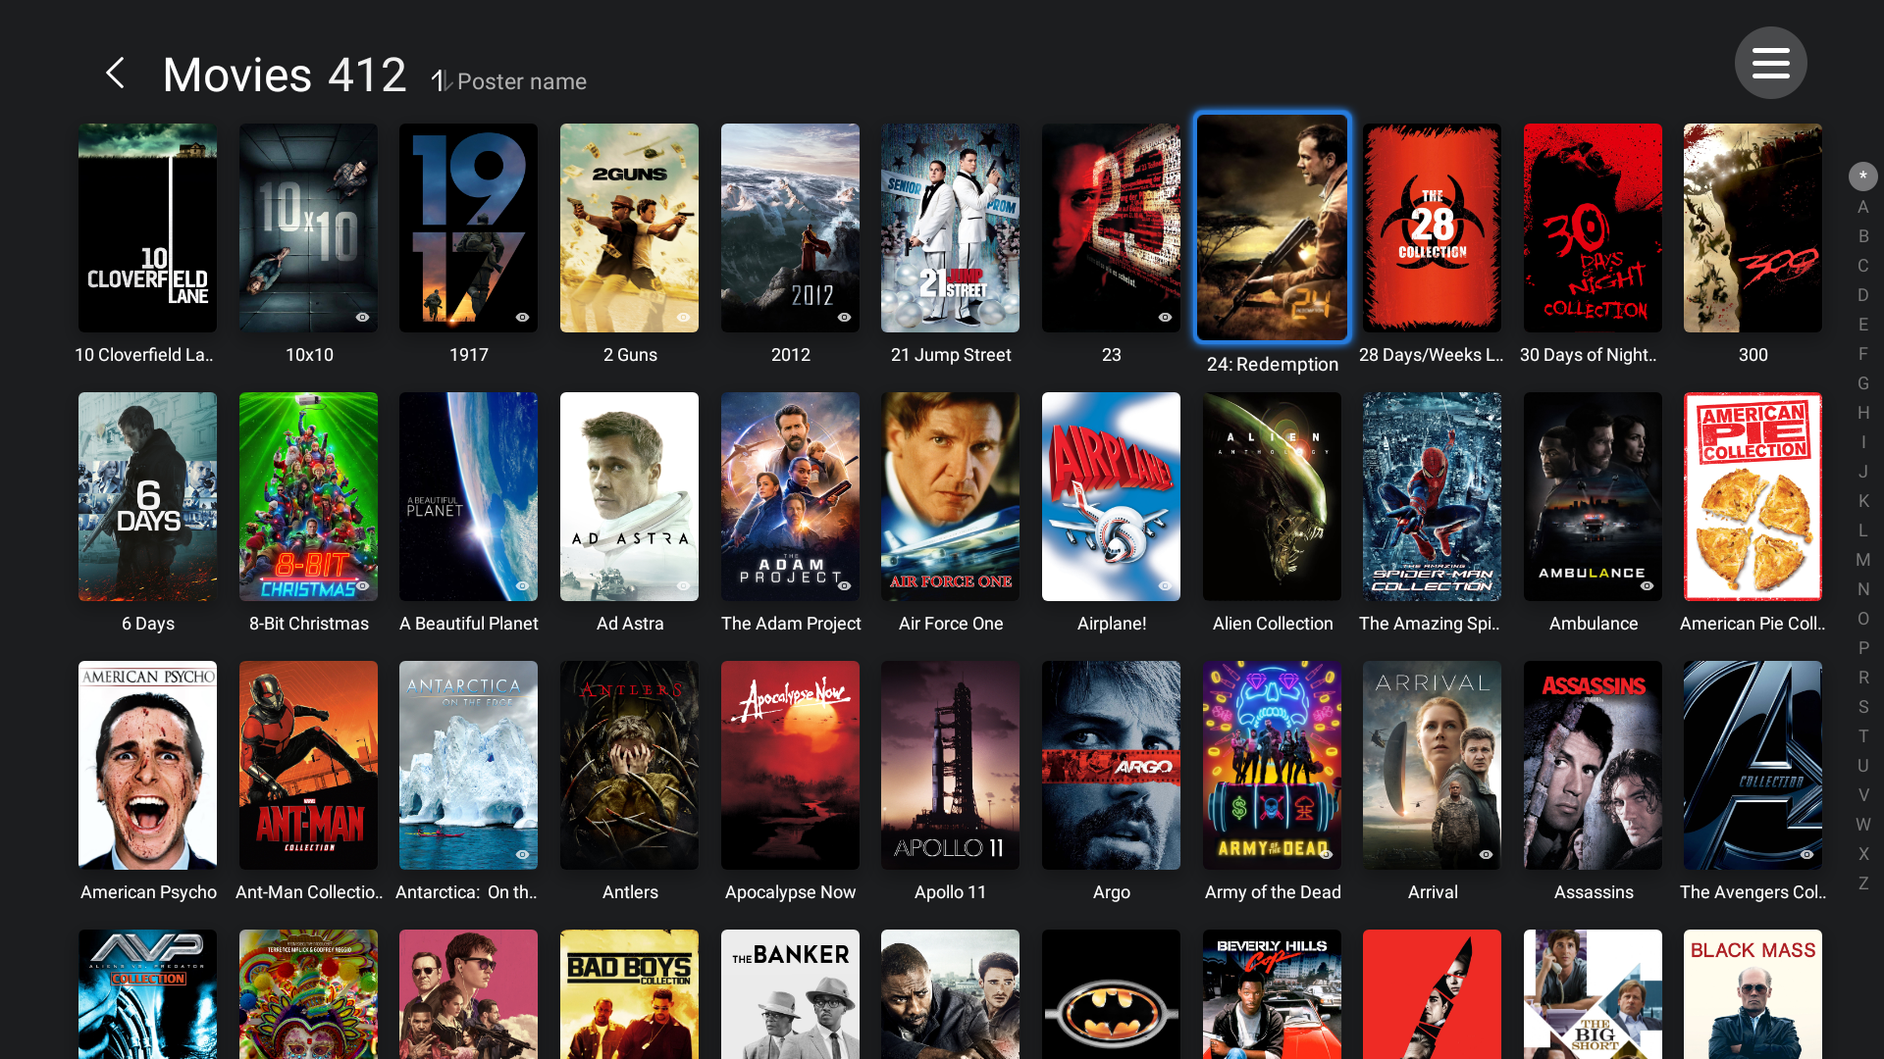Jump to letter H in index
The width and height of the screenshot is (1884, 1059).
1862,413
